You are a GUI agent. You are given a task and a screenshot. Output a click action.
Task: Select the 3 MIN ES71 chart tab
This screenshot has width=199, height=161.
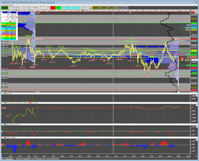9,159
